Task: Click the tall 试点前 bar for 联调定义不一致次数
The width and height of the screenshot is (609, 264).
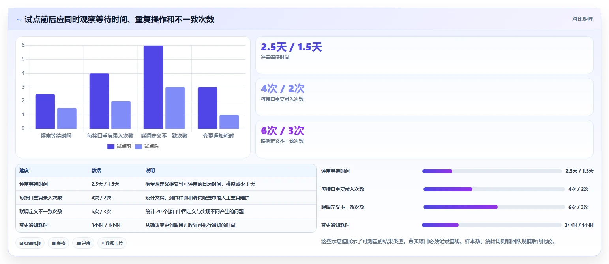Action: (x=154, y=87)
